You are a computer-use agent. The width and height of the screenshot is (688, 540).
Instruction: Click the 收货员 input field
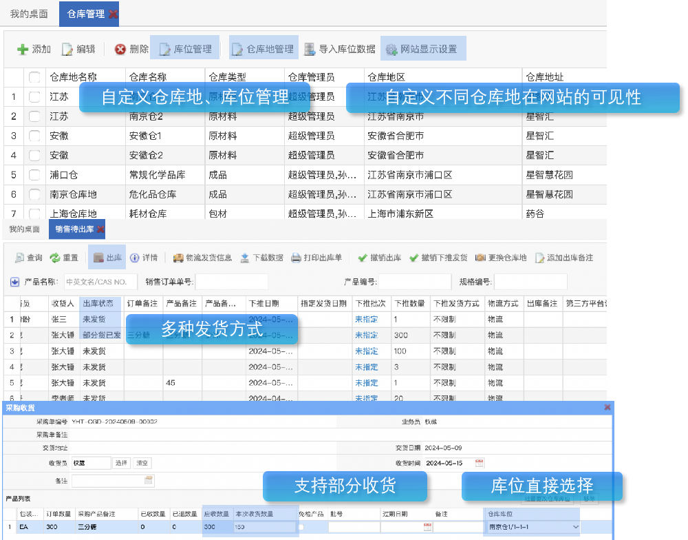point(92,463)
